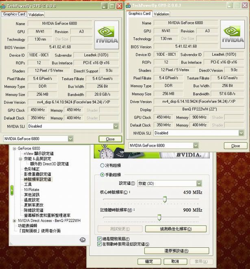The height and width of the screenshot is (269, 250).
Task: Click Name field in left GPU-Z window
Action: pyautogui.click(x=60, y=24)
